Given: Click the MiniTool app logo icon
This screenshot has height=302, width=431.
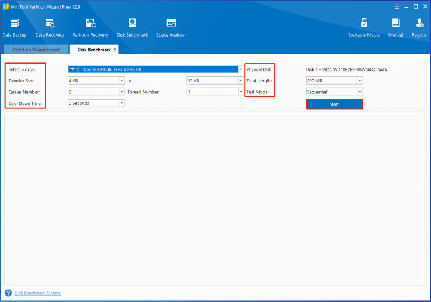Looking at the screenshot, I should point(6,6).
